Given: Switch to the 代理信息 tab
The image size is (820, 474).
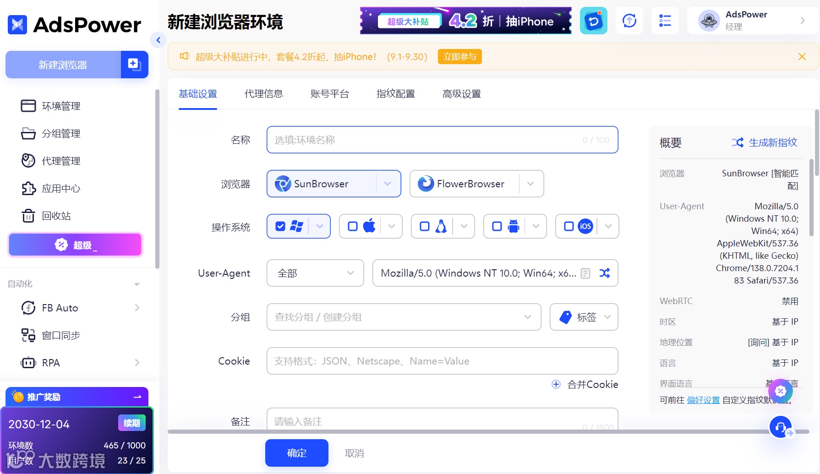Looking at the screenshot, I should (x=263, y=94).
